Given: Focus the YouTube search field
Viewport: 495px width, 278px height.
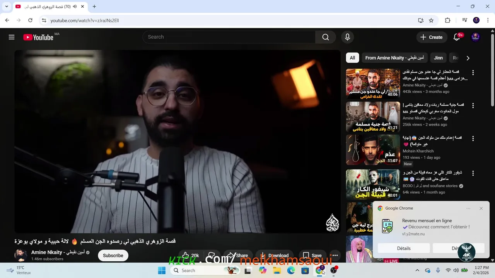Looking at the screenshot, I should coord(229,37).
